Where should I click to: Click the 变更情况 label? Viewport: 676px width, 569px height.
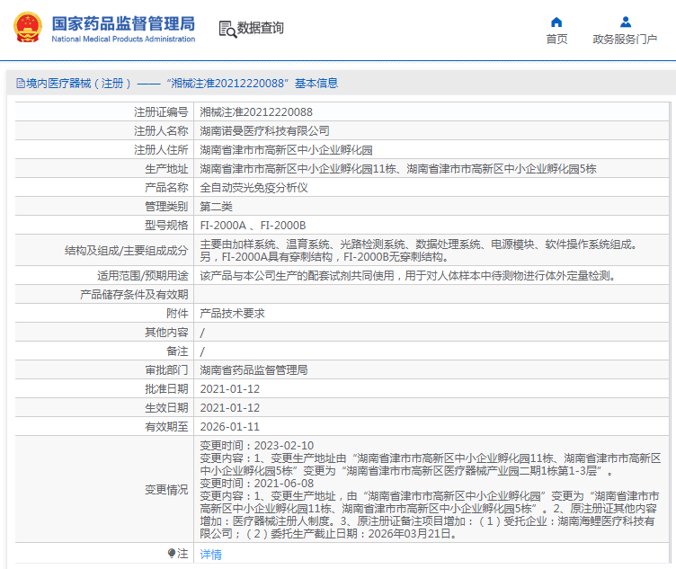(x=166, y=490)
